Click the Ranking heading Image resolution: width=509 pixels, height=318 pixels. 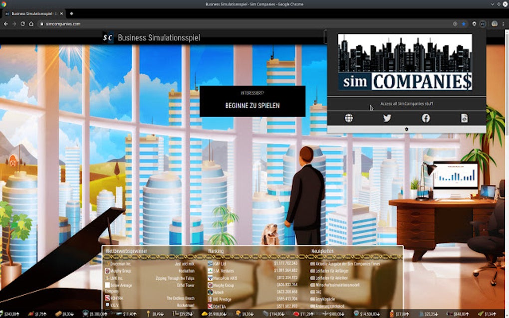point(216,251)
